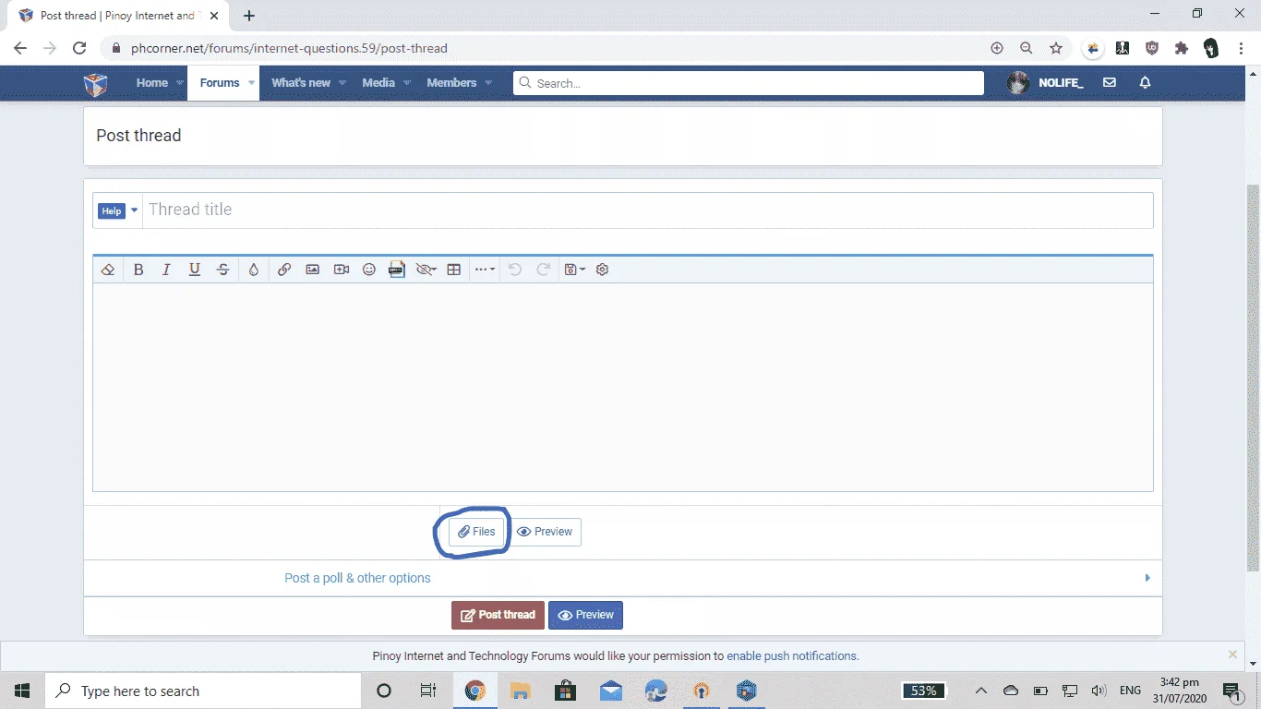Toggle underline formatting in the editor

[x=195, y=270]
